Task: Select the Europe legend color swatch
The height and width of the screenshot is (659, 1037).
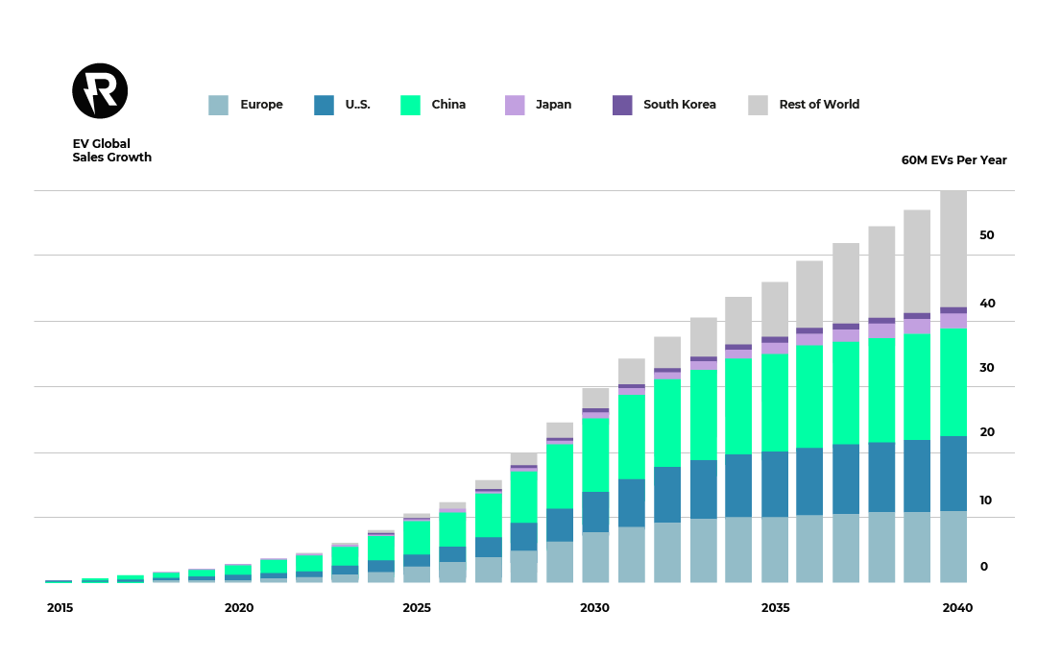Action: (218, 106)
